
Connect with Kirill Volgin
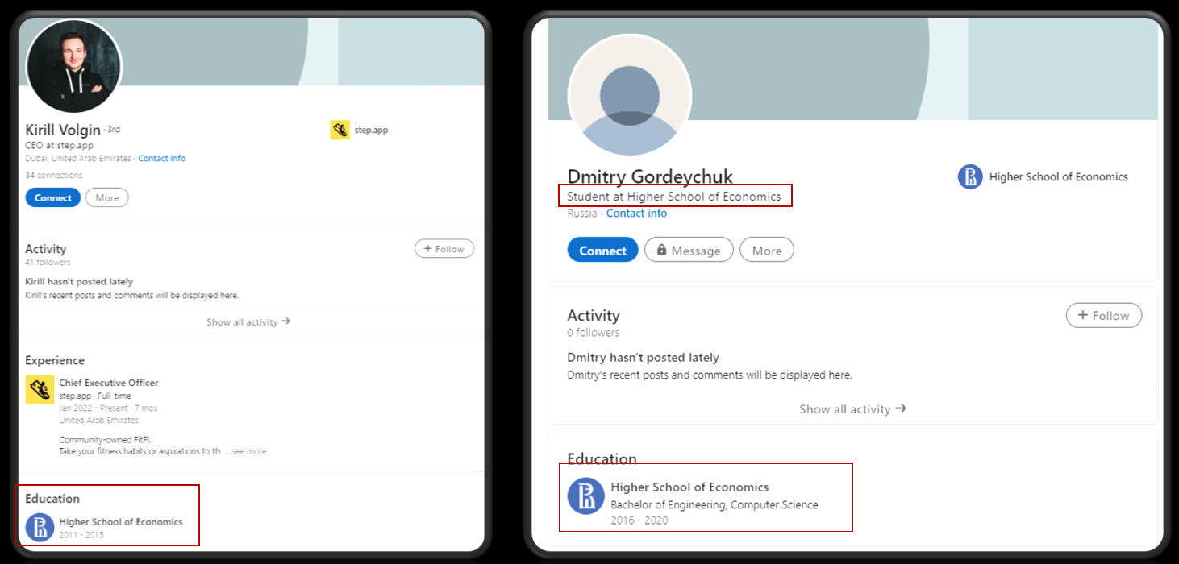53,197
